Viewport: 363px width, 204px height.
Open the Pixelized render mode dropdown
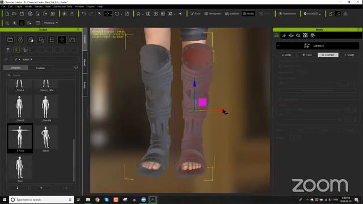click(51, 23)
